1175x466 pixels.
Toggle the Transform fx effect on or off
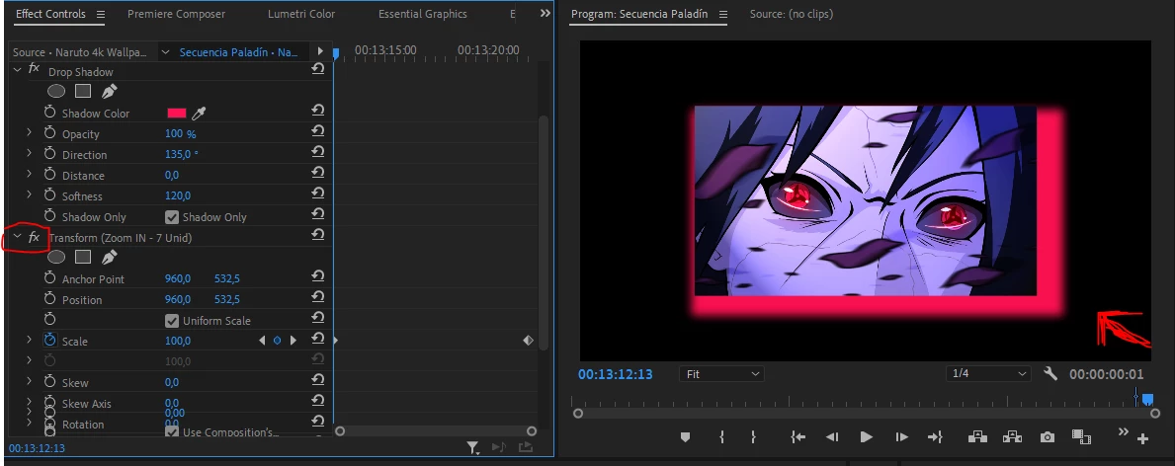coord(34,238)
